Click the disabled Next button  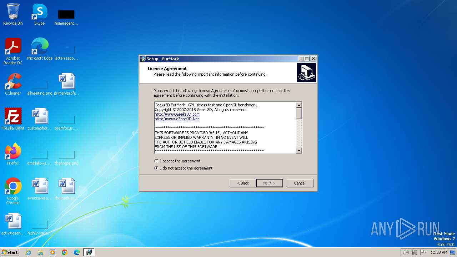click(269, 183)
